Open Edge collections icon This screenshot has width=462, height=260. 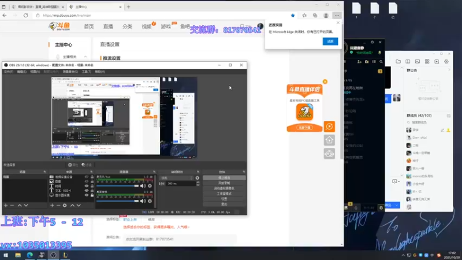click(x=315, y=16)
